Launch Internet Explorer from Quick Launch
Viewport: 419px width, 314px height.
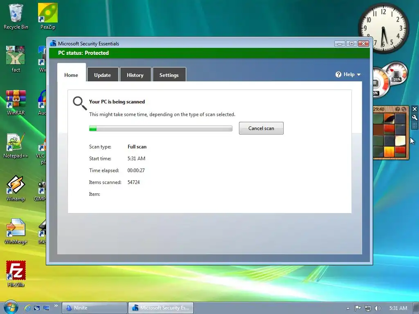27,308
